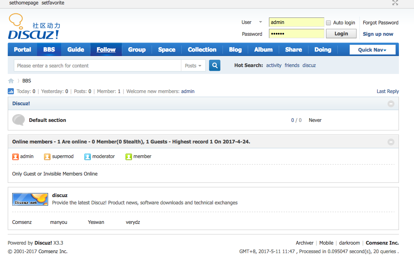Screen dimensions: 414x269
Task: Search hot keyword activity
Action: 274,65
